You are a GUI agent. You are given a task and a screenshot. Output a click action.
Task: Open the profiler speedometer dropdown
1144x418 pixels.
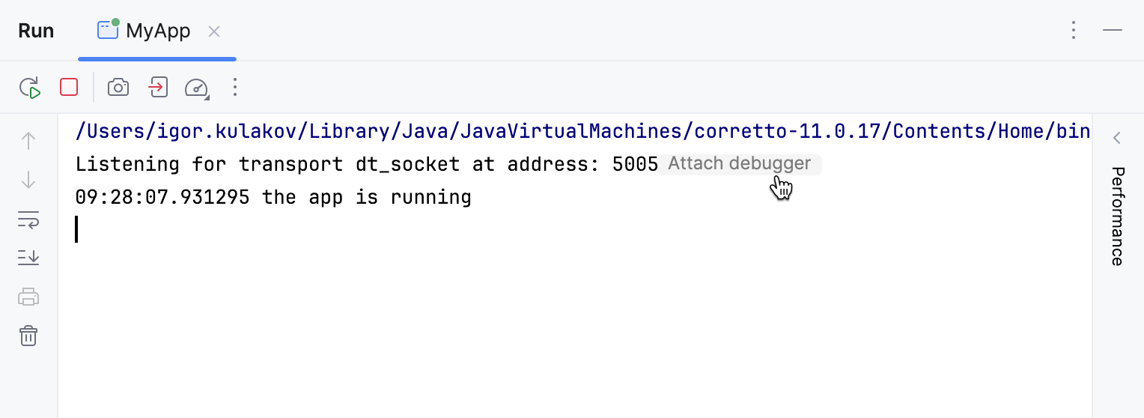197,88
